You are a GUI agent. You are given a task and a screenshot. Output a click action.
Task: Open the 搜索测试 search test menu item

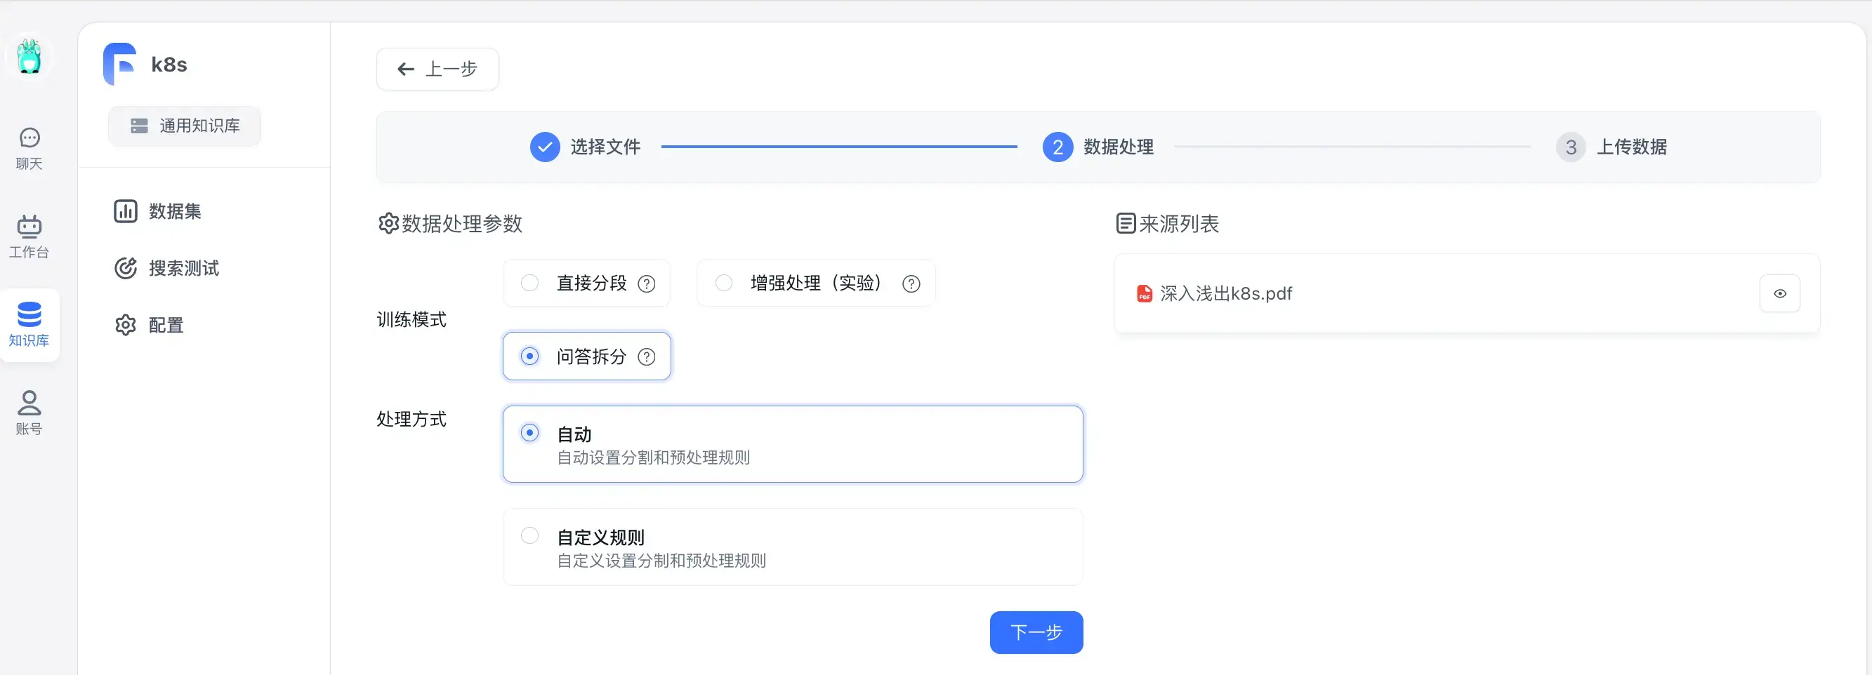coord(166,268)
